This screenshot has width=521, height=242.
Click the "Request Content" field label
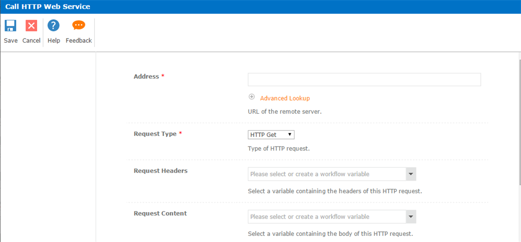click(160, 213)
